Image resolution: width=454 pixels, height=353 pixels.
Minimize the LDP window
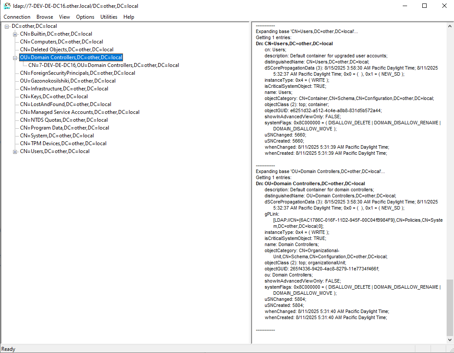[405, 6]
